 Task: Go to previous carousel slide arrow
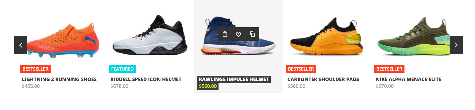tap(21, 45)
